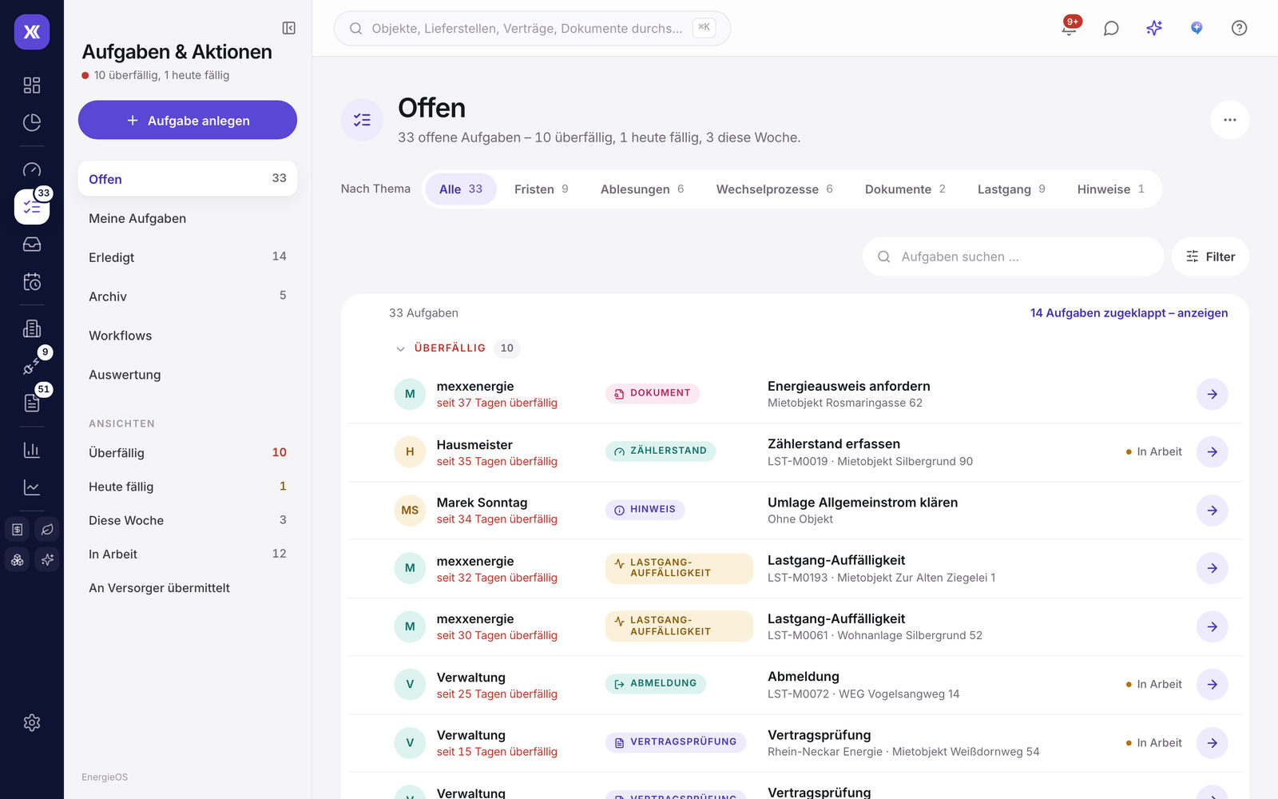The image size is (1278, 799).
Task: Select the Hinweise tab
Action: coord(1110,189)
